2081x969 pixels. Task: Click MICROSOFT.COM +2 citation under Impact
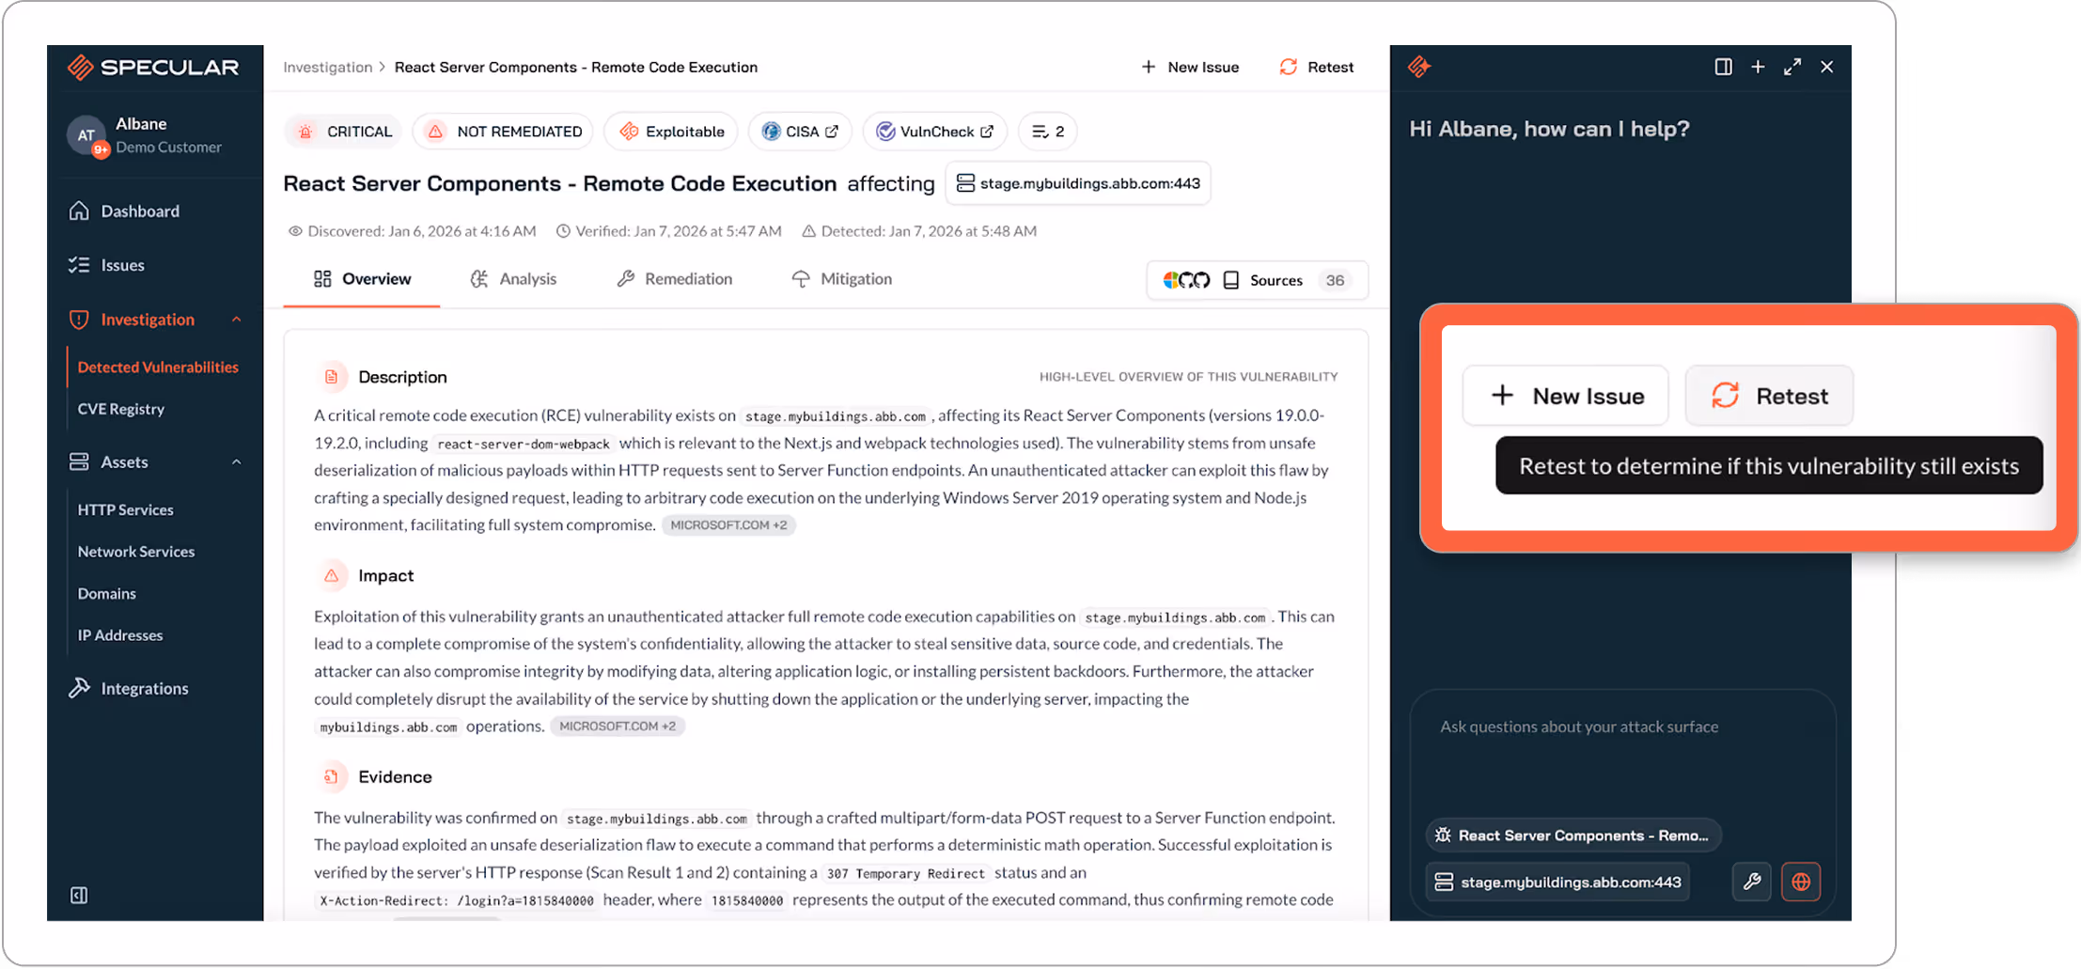(618, 727)
